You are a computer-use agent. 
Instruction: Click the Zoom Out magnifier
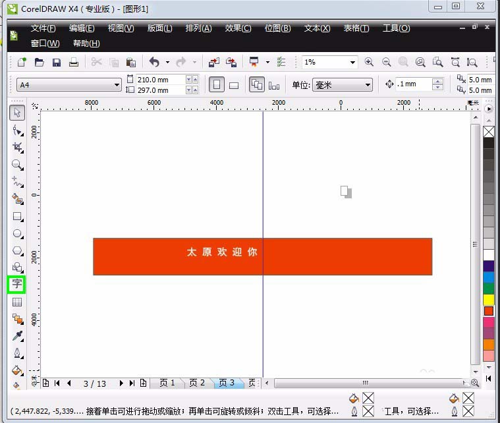387,62
